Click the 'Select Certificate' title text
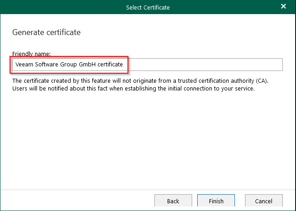The image size is (296, 211). 148,7
